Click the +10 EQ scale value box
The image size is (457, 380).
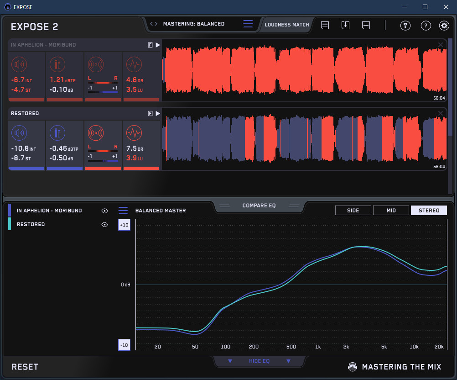point(124,225)
